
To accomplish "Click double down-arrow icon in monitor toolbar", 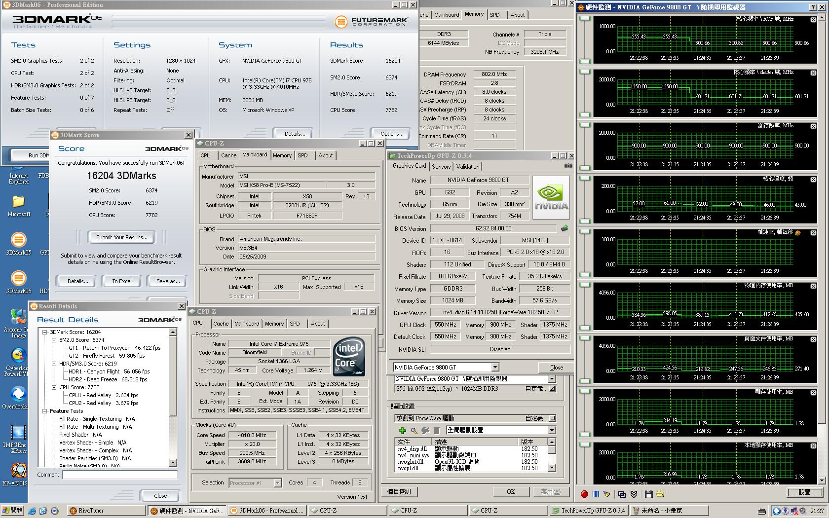I will tap(634, 494).
